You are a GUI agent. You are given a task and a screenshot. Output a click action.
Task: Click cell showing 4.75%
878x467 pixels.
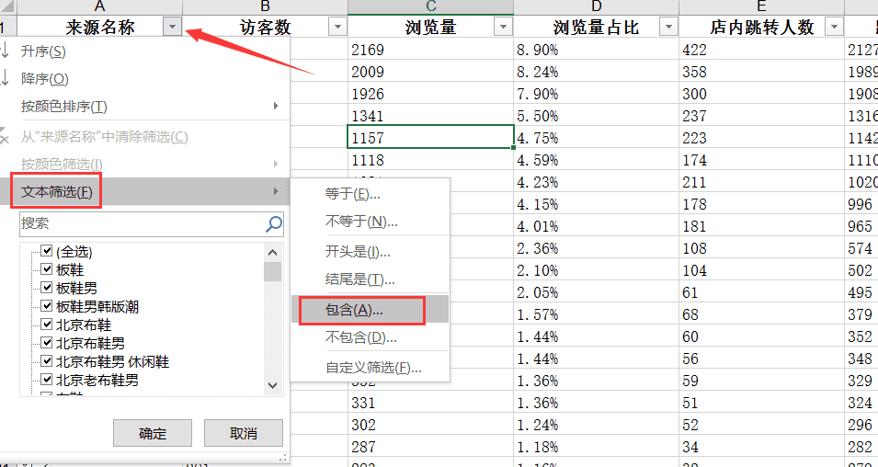[x=597, y=138]
